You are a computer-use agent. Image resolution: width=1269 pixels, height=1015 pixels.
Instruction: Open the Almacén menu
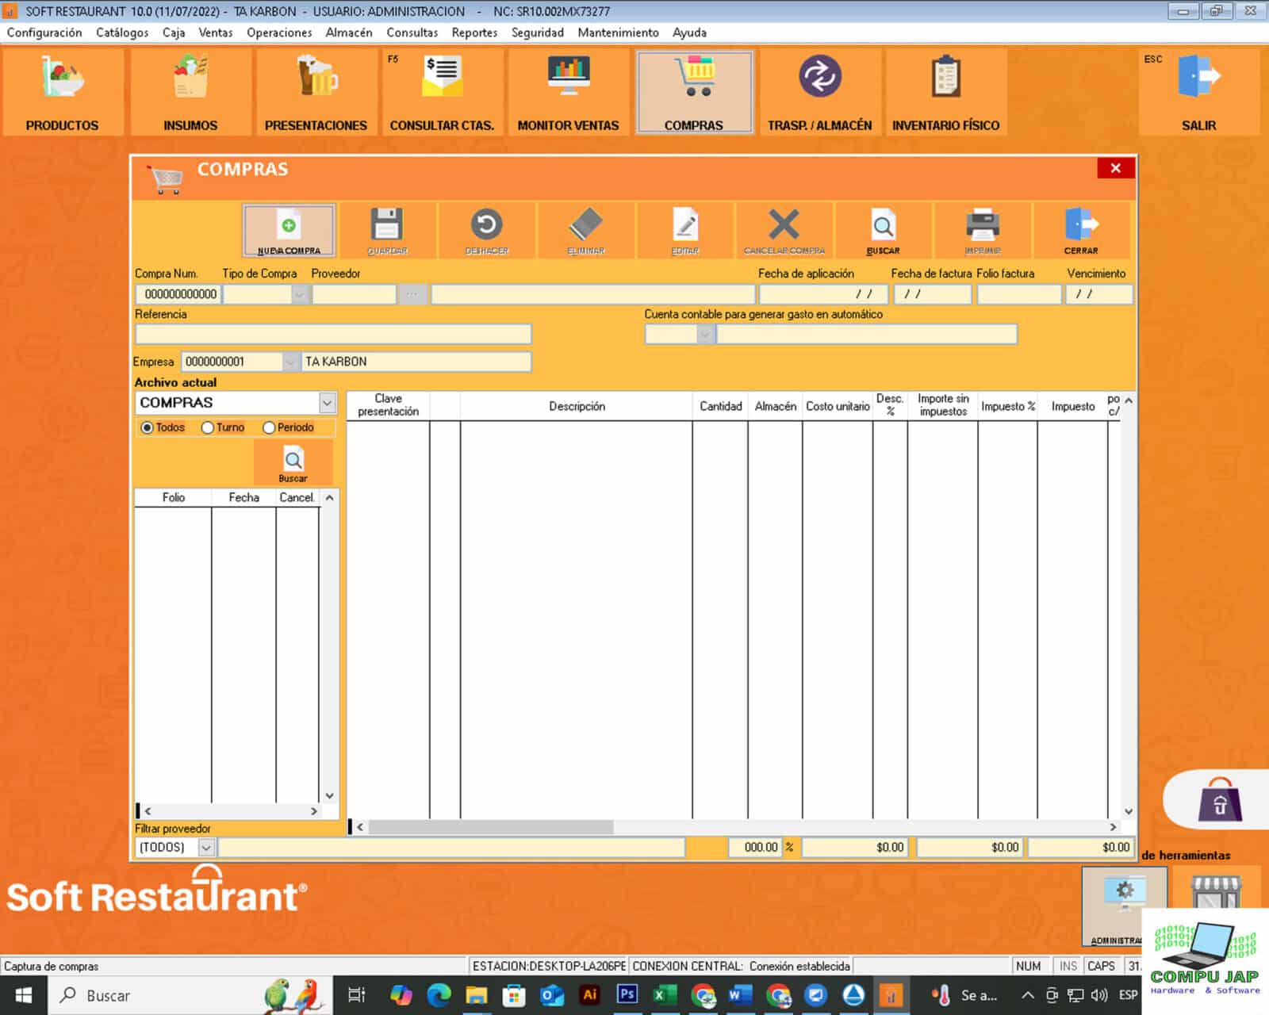[349, 33]
